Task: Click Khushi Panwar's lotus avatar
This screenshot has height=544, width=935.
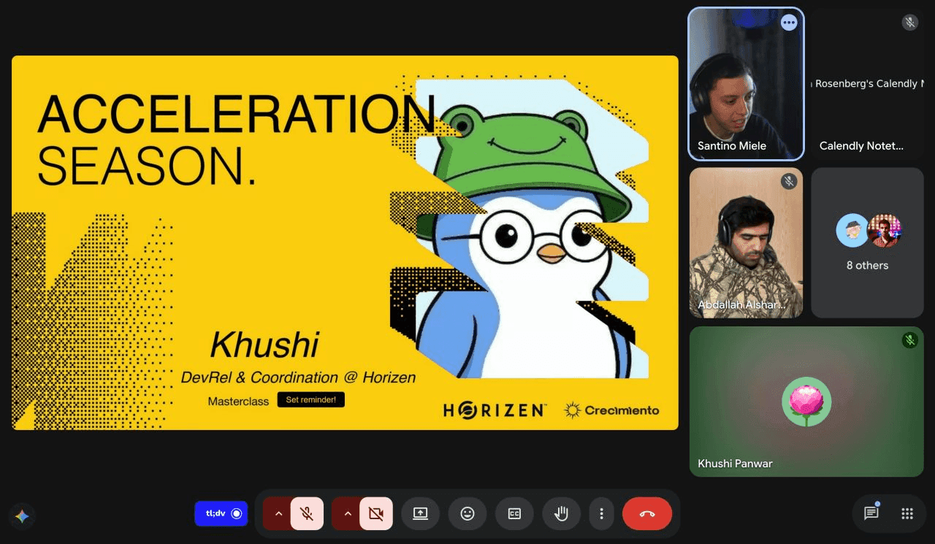Action: tap(806, 402)
